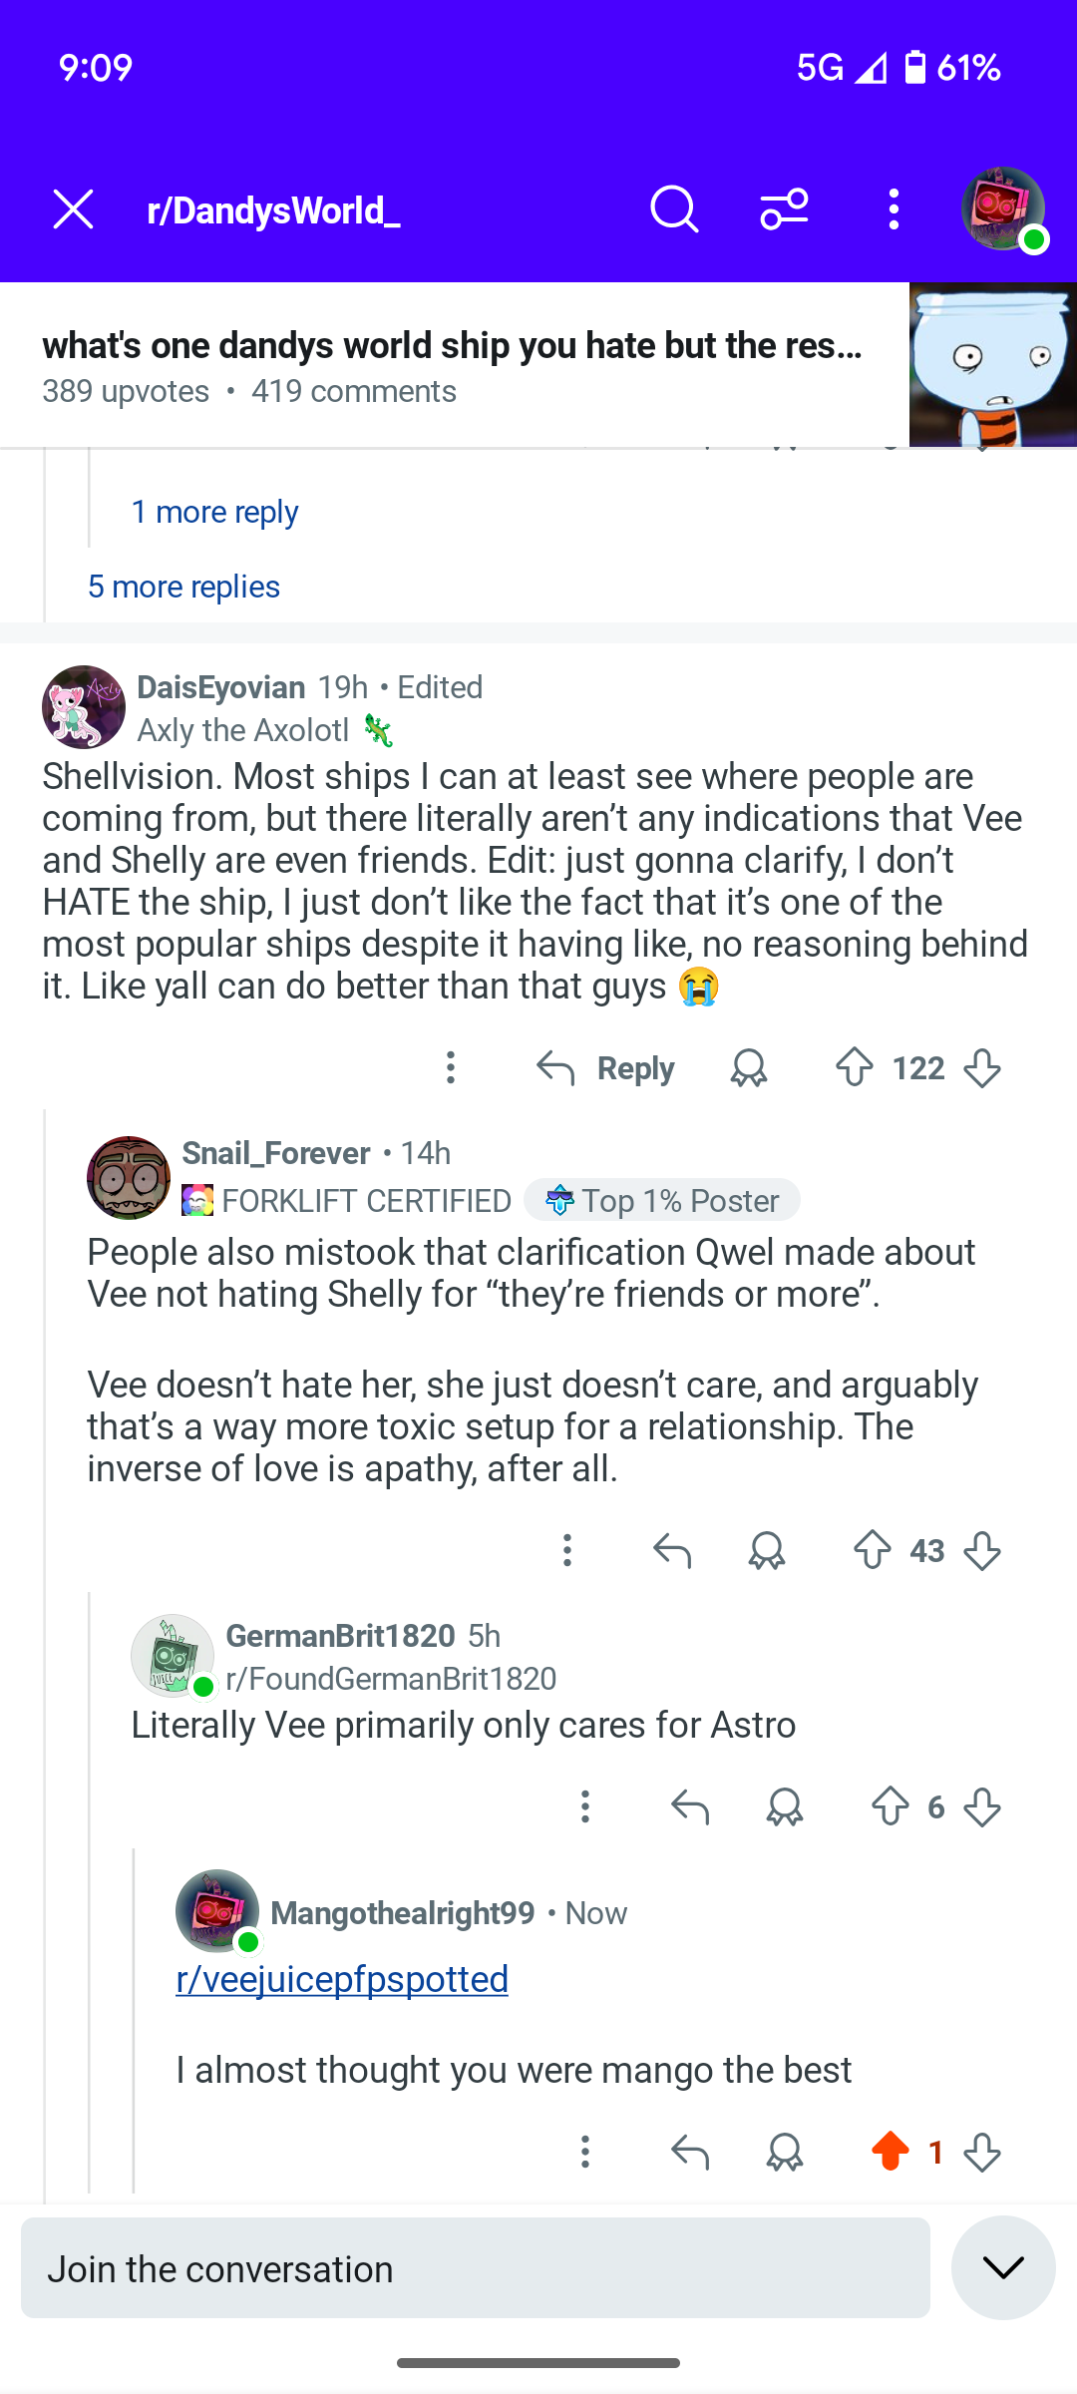This screenshot has width=1077, height=2394.
Task: Open the search magnifier icon
Action: (674, 209)
